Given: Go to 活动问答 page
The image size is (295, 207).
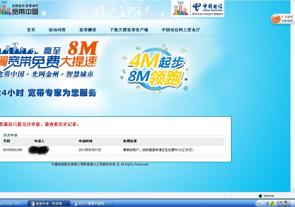Looking at the screenshot, I should pos(57,30).
